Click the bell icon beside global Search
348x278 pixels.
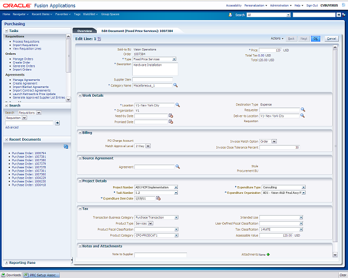click(x=231, y=15)
